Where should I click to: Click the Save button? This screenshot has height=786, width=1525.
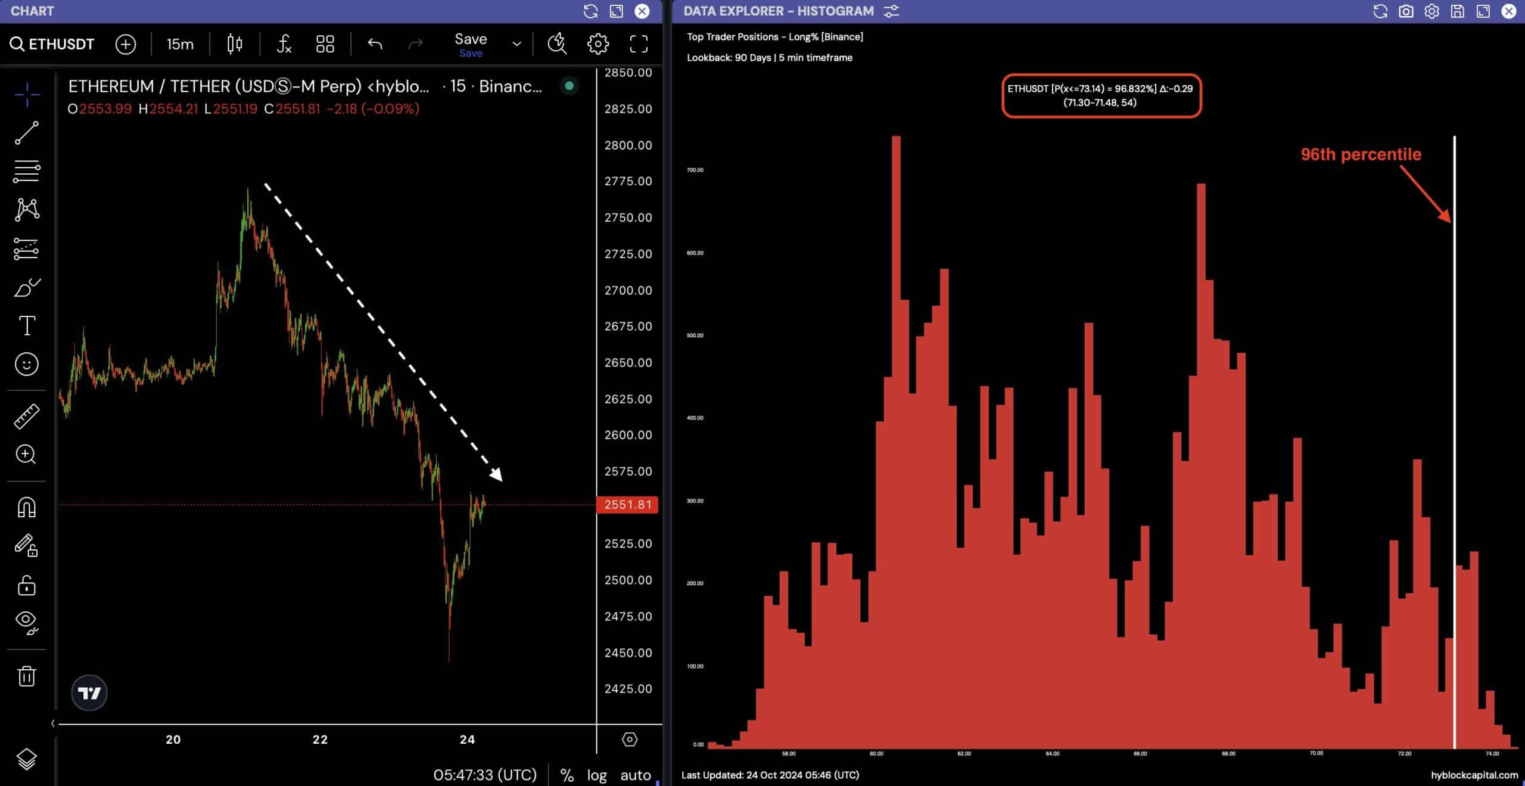471,44
